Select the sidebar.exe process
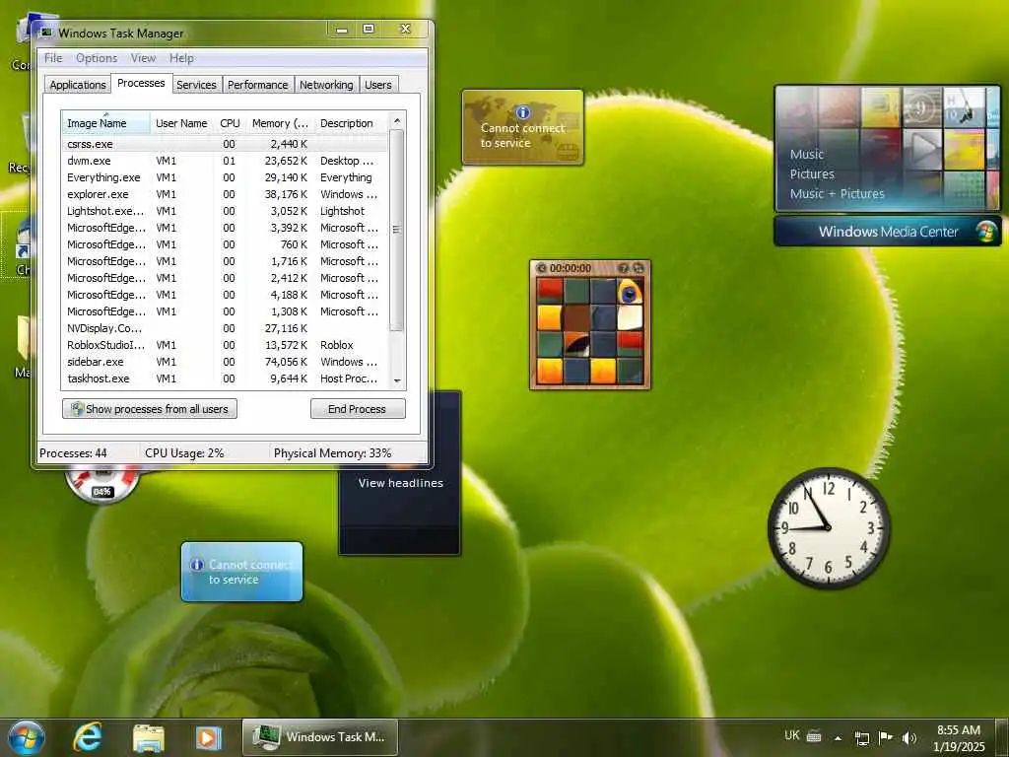The height and width of the screenshot is (757, 1009). 225,362
